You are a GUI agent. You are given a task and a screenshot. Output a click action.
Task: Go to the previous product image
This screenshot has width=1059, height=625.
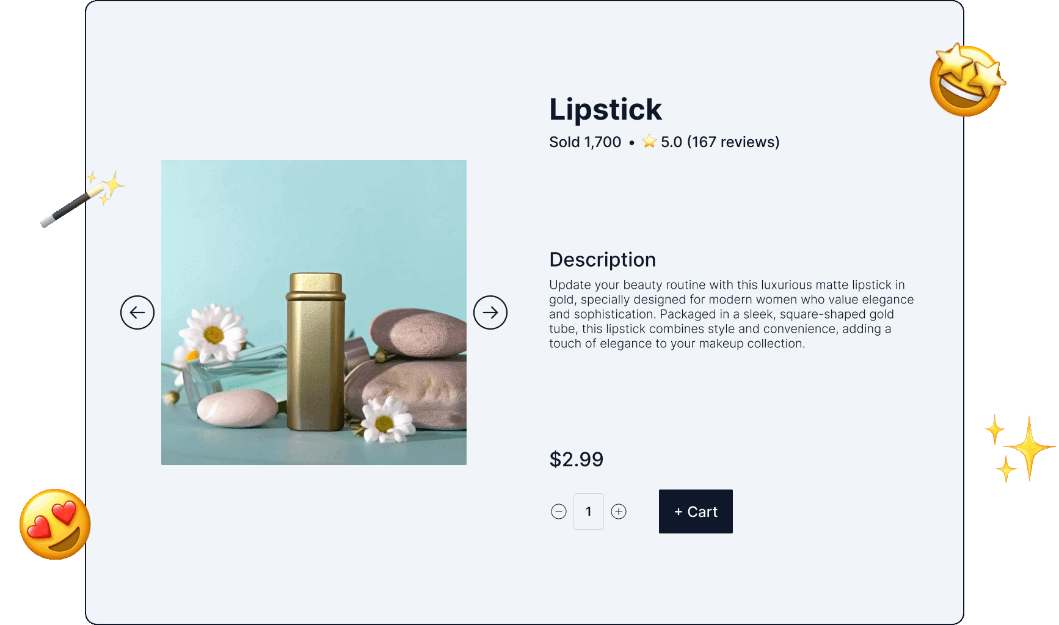pos(137,312)
